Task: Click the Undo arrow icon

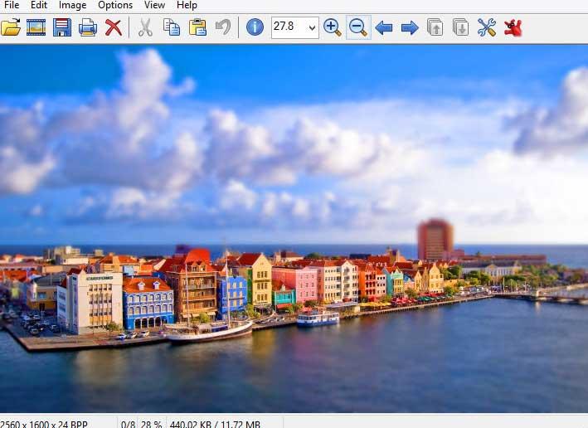Action: [x=223, y=27]
